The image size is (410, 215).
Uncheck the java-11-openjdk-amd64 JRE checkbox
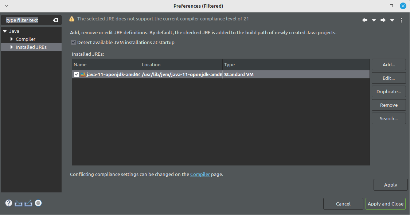[x=77, y=75]
